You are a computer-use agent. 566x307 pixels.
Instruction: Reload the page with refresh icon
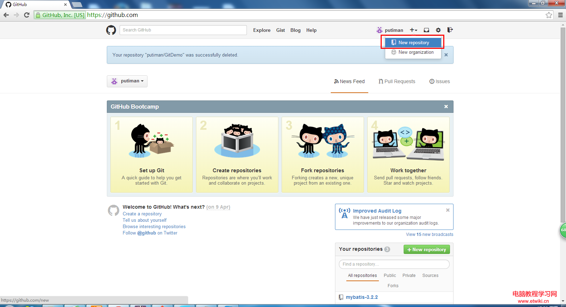coord(27,15)
